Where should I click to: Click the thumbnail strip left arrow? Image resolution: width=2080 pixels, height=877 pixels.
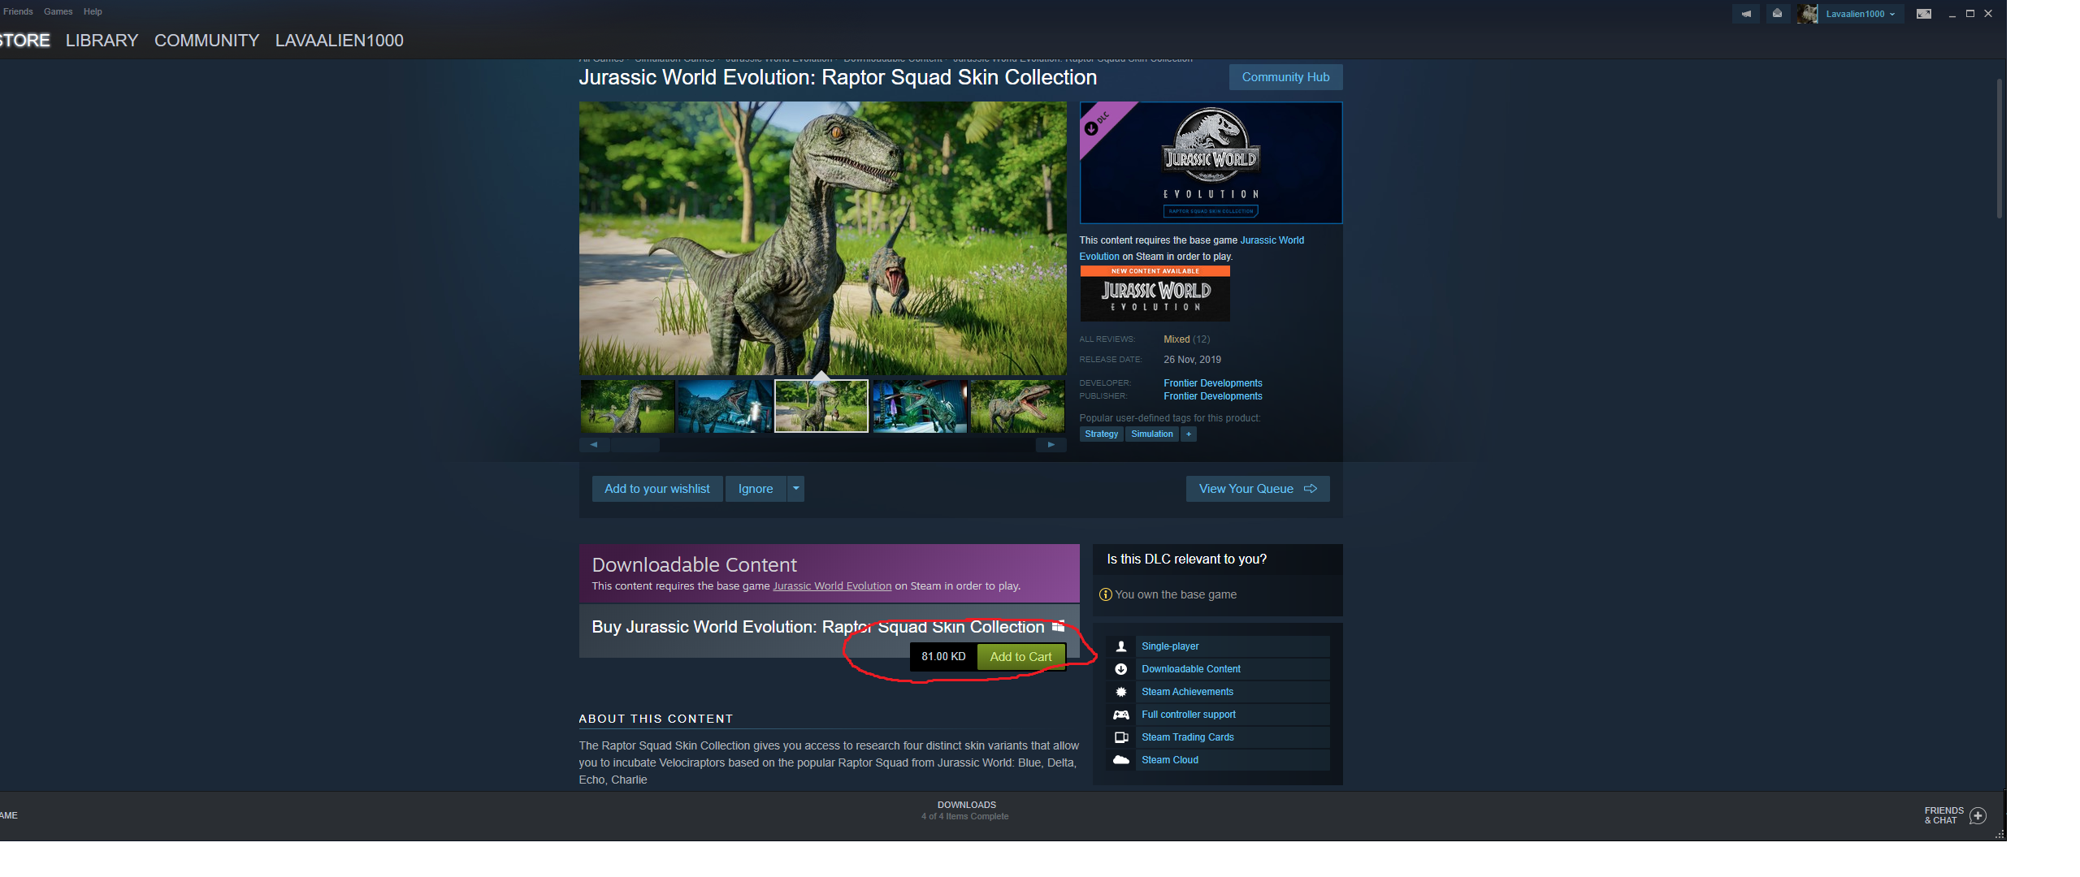594,445
